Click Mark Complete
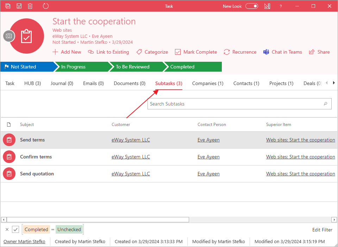The width and height of the screenshot is (338, 247). [196, 52]
